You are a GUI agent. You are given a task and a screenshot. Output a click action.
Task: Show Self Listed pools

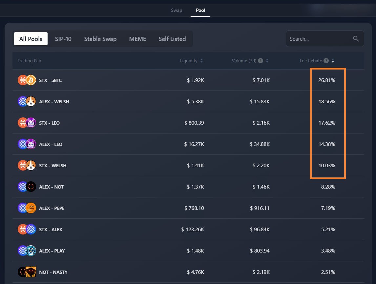point(172,39)
